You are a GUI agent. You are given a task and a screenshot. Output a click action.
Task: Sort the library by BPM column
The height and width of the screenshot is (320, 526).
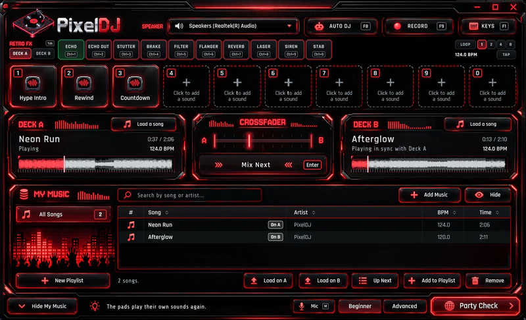446,213
